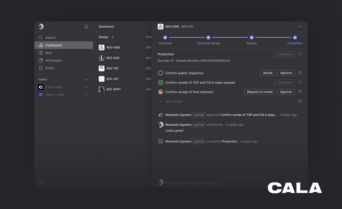Open the three-dots menu for AES-HDIE
The width and height of the screenshot is (342, 209).
299,27
